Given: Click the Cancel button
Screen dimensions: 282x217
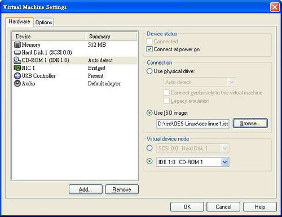Looking at the screenshot, I should pyautogui.click(x=223, y=207).
